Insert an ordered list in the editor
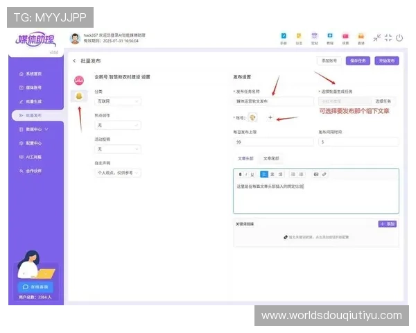This screenshot has height=333, width=416. (x=293, y=174)
